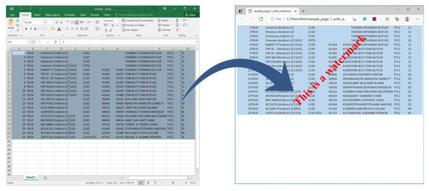Click the AutoSum sigma icon

pyautogui.click(x=178, y=20)
